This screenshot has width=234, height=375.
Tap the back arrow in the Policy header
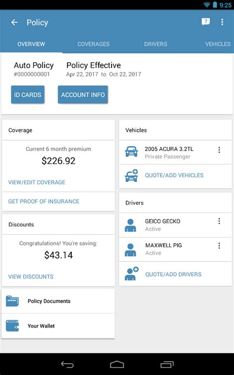tap(14, 22)
